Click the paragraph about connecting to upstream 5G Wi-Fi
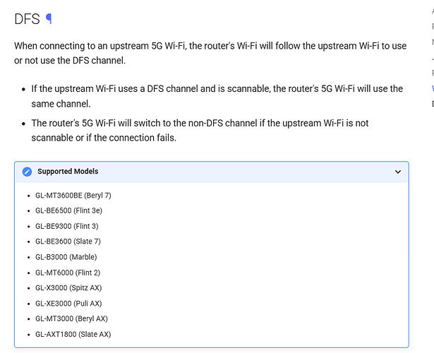 [210, 53]
